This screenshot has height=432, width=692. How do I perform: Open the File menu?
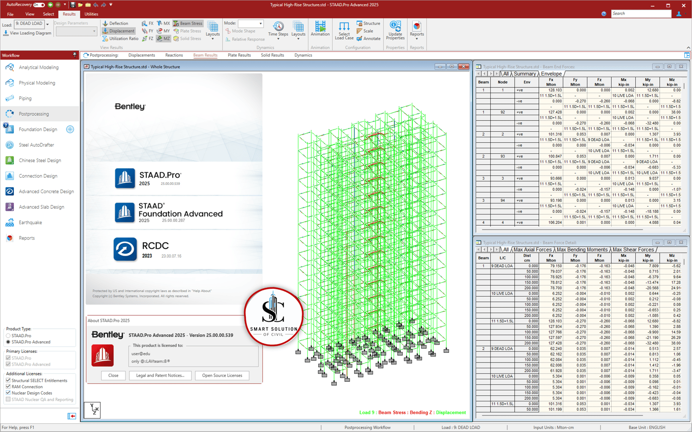[10, 14]
